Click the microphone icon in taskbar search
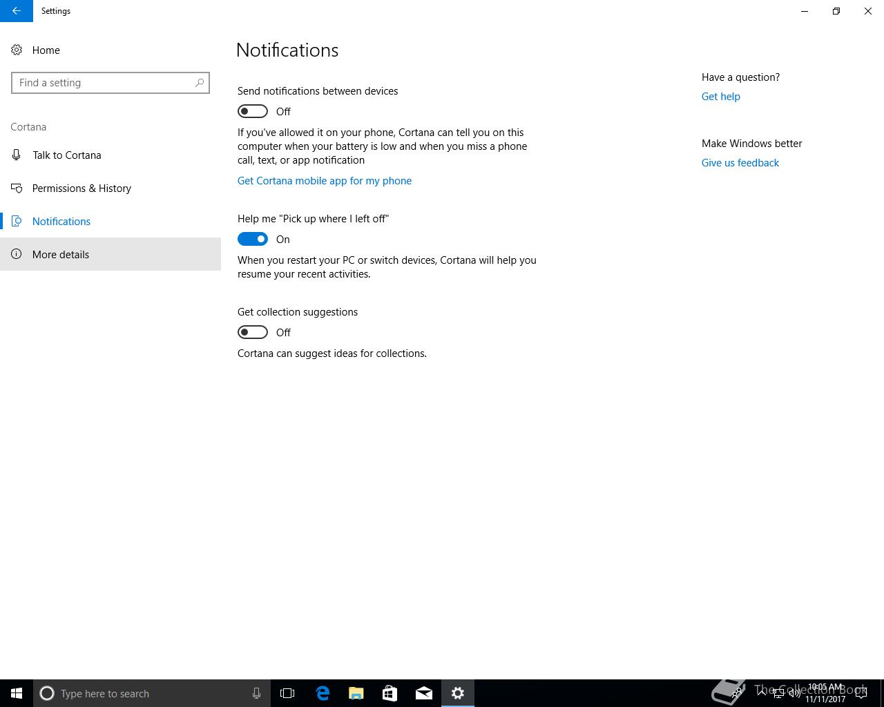The image size is (884, 707). tap(256, 693)
